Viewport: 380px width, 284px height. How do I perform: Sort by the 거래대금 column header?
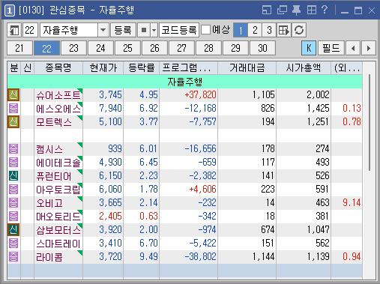(x=247, y=67)
